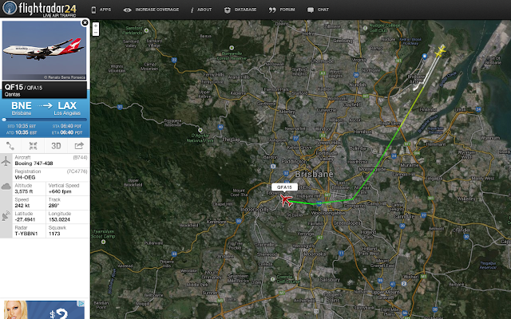Click the flight progress bar under BNE-LAX
Image resolution: width=511 pixels, height=319 pixels.
pos(45,120)
